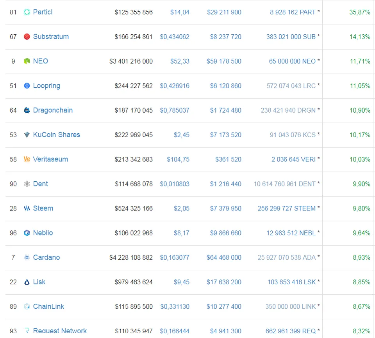Click supply 103 653 416 LSK
Image resolution: width=375 pixels, height=338 pixels.
pyautogui.click(x=291, y=282)
